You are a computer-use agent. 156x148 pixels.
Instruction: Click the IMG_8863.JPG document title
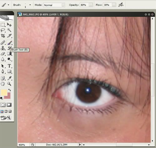[x=31, y=14]
